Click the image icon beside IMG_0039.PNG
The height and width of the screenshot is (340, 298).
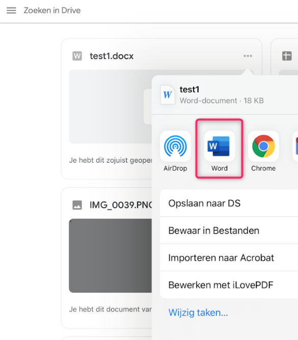click(77, 205)
